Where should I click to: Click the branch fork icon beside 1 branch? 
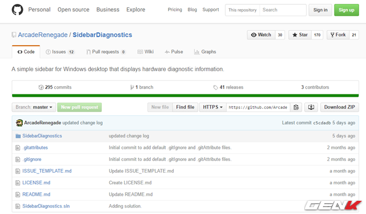pos(132,88)
